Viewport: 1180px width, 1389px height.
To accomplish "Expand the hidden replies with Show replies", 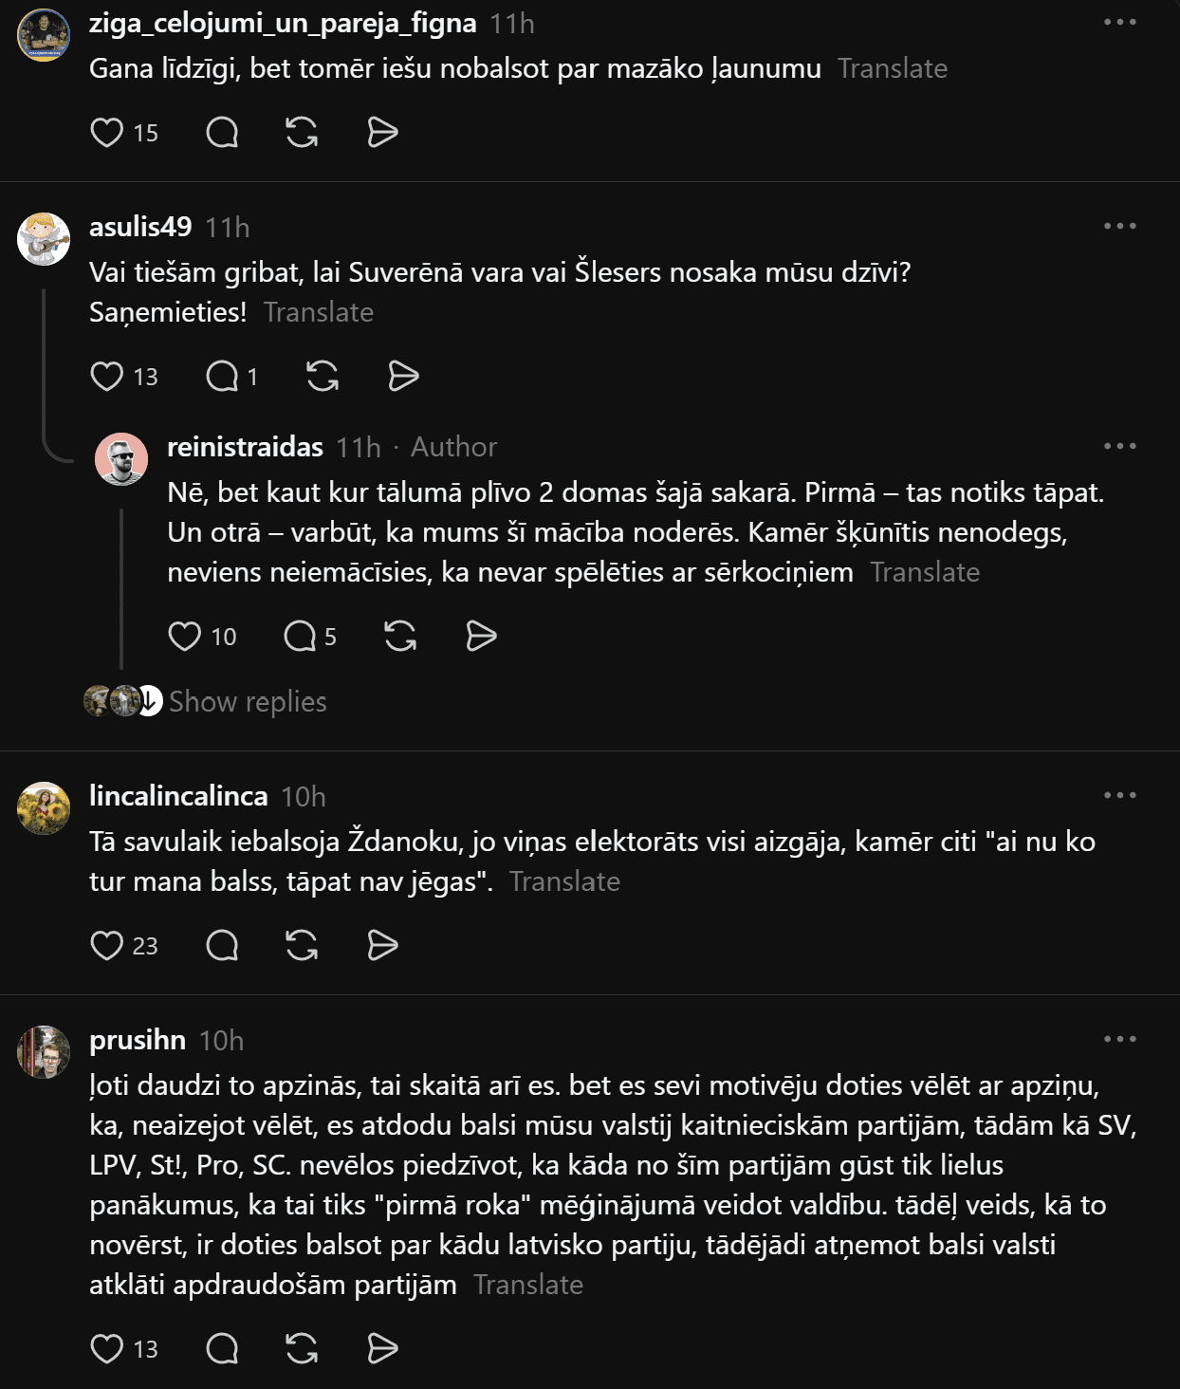I will 248,701.
